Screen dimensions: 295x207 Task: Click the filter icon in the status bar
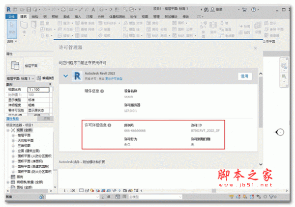tap(272, 197)
